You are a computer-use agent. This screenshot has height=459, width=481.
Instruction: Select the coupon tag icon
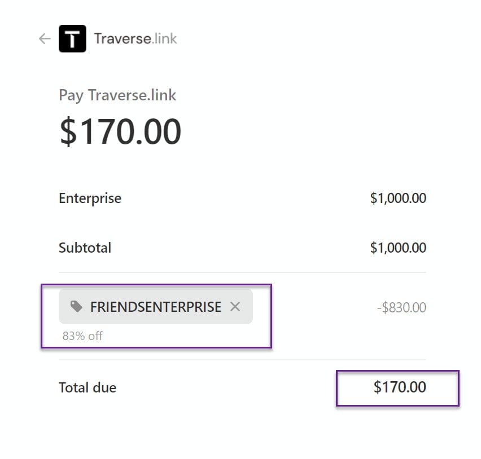pos(76,307)
